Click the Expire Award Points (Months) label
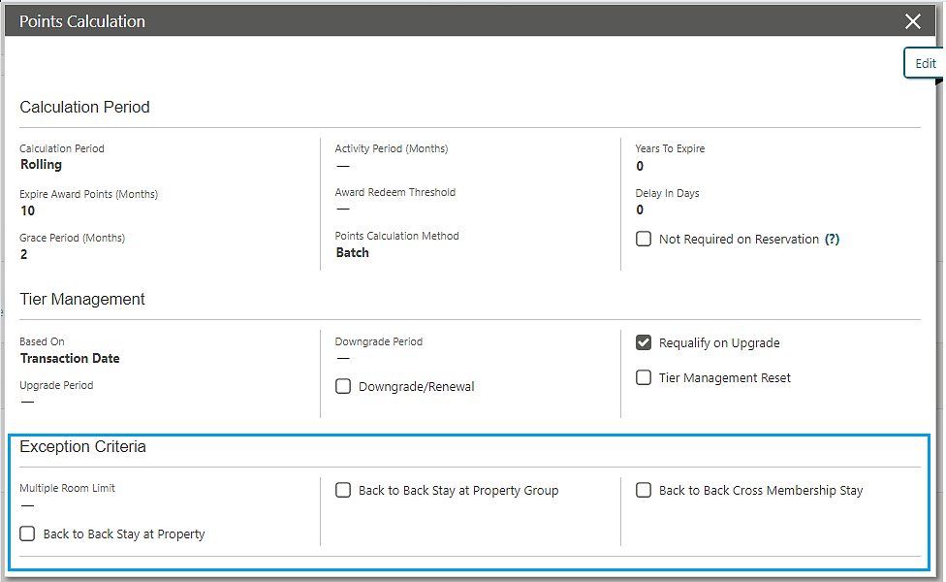The width and height of the screenshot is (946, 582). click(88, 194)
